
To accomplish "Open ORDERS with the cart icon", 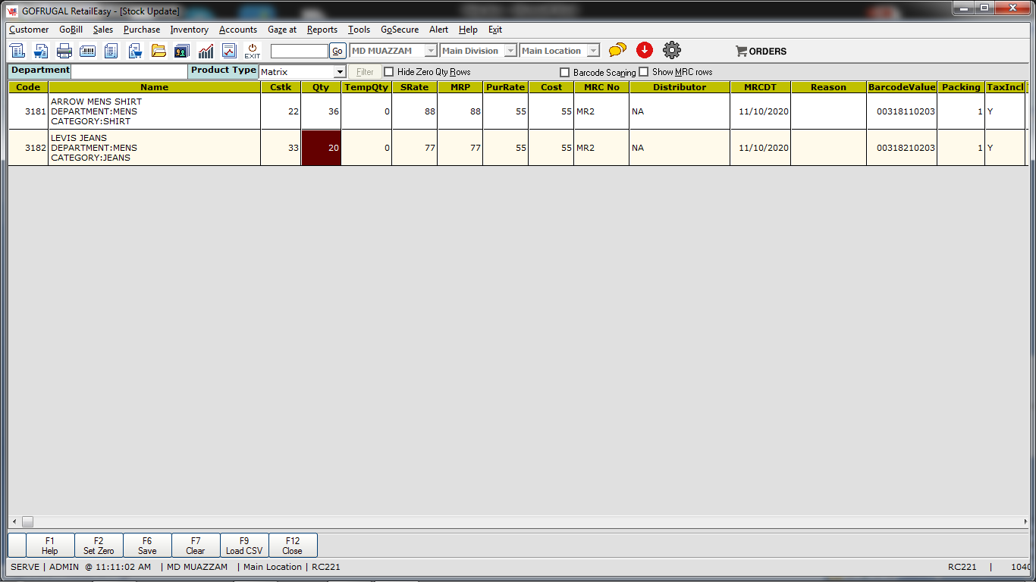I will pyautogui.click(x=761, y=52).
